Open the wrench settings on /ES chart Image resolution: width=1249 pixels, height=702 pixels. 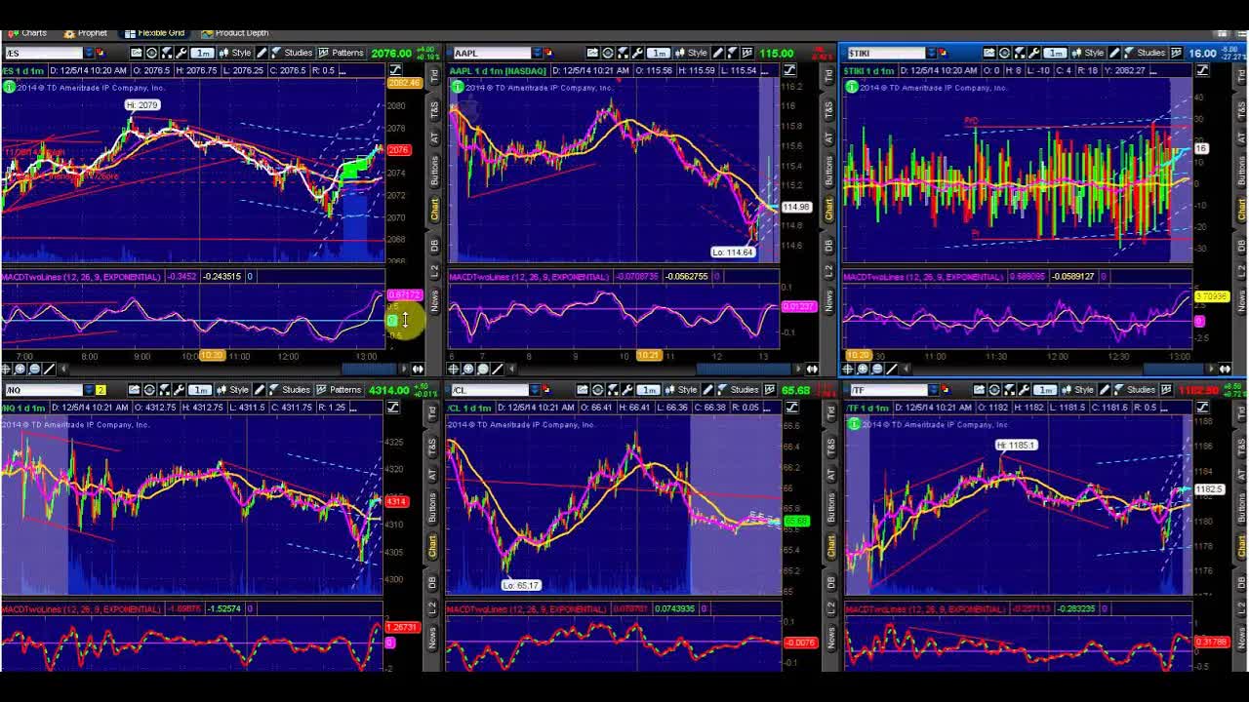(181, 53)
